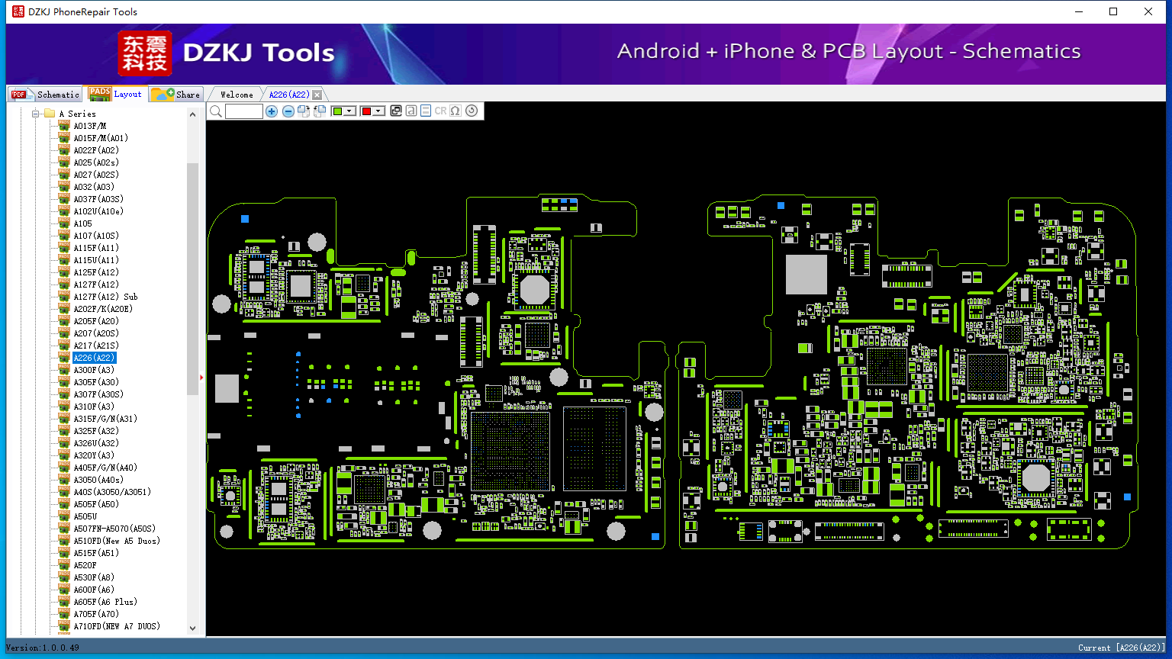Select A605F(A6 Plus) in the tree

(x=105, y=602)
